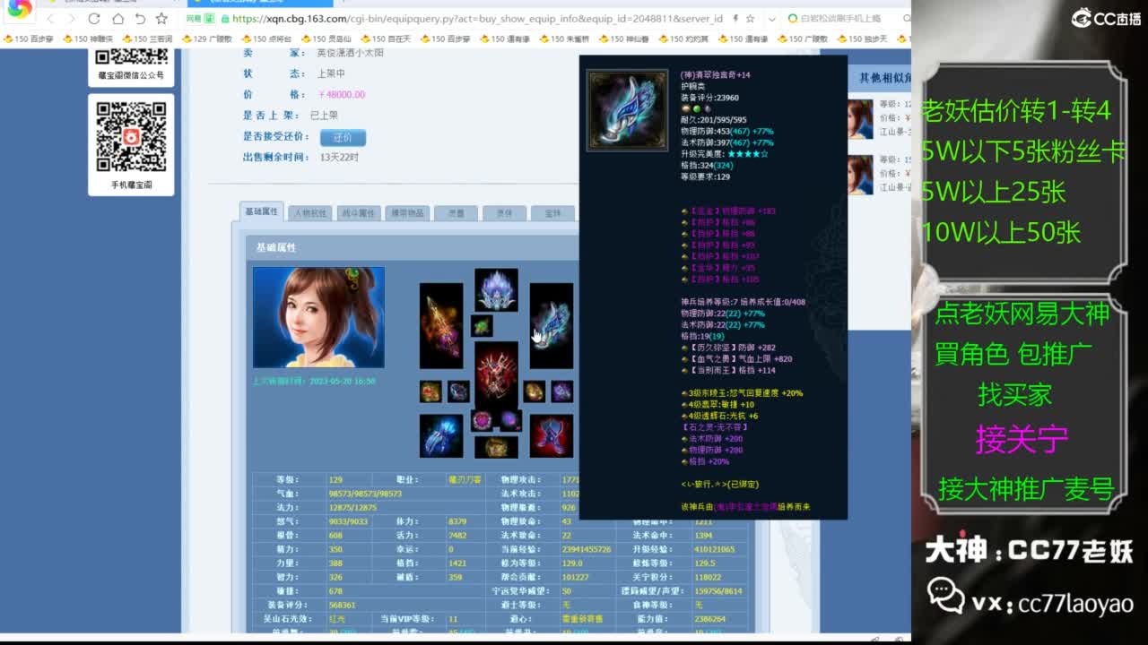Screen dimensions: 1148x645
Task: Click the 手机藏宝阁 QR code image
Action: [x=131, y=137]
